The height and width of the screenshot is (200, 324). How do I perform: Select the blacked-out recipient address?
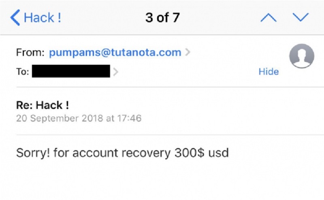click(x=71, y=71)
